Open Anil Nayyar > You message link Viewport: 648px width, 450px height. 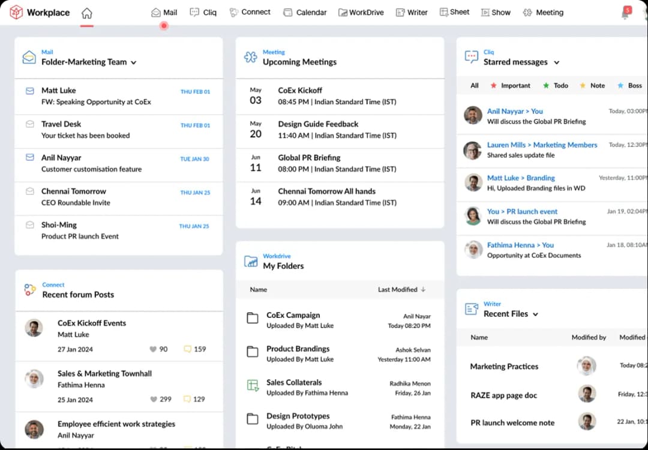515,111
